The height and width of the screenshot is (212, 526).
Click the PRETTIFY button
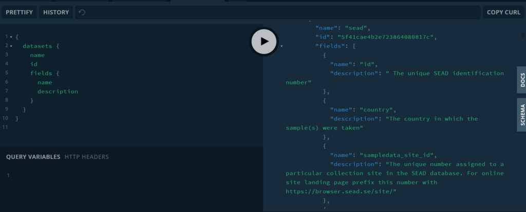coord(19,12)
